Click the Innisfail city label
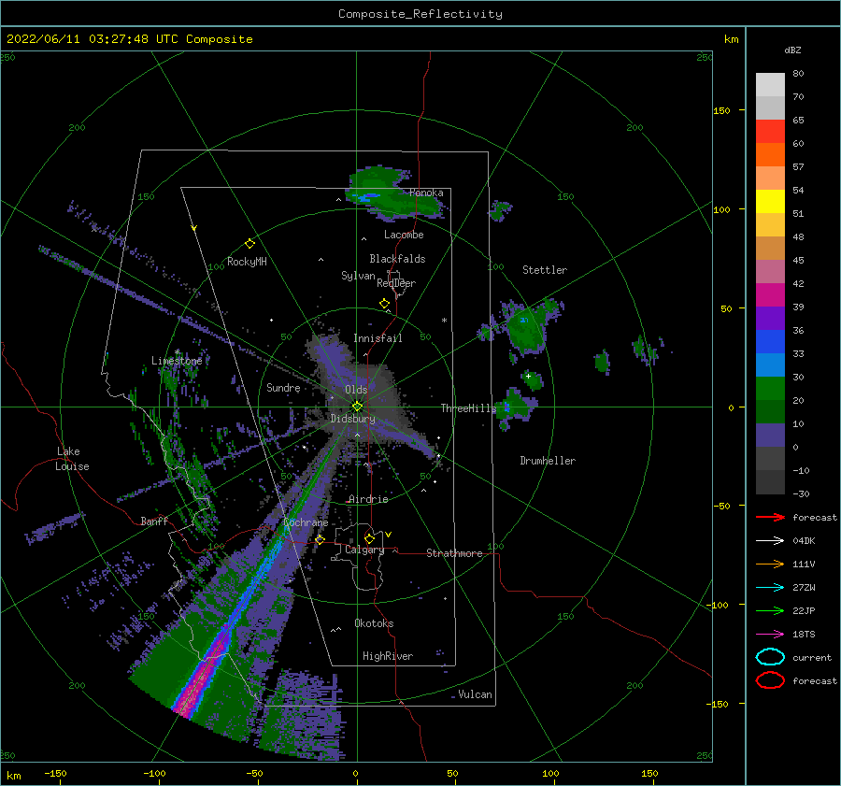Viewport: 841px width, 786px height. point(378,338)
